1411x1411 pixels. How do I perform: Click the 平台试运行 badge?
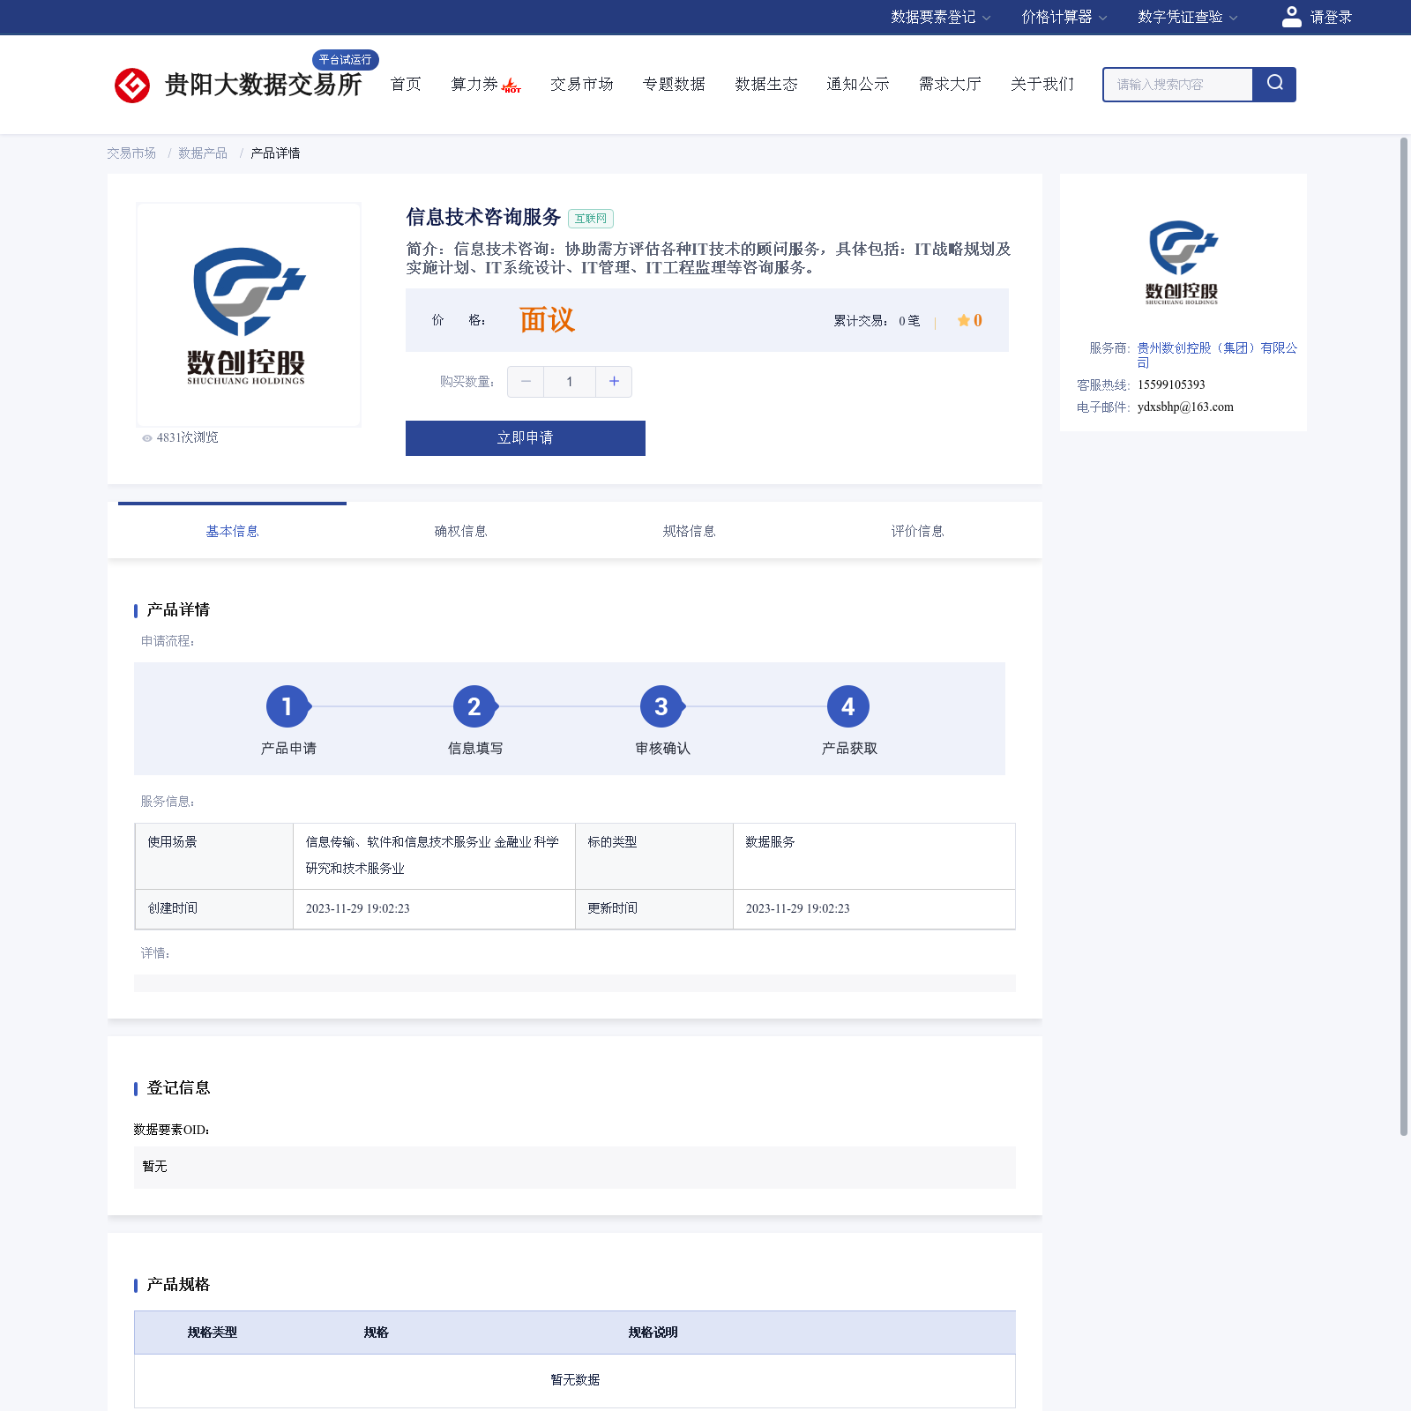tap(346, 60)
